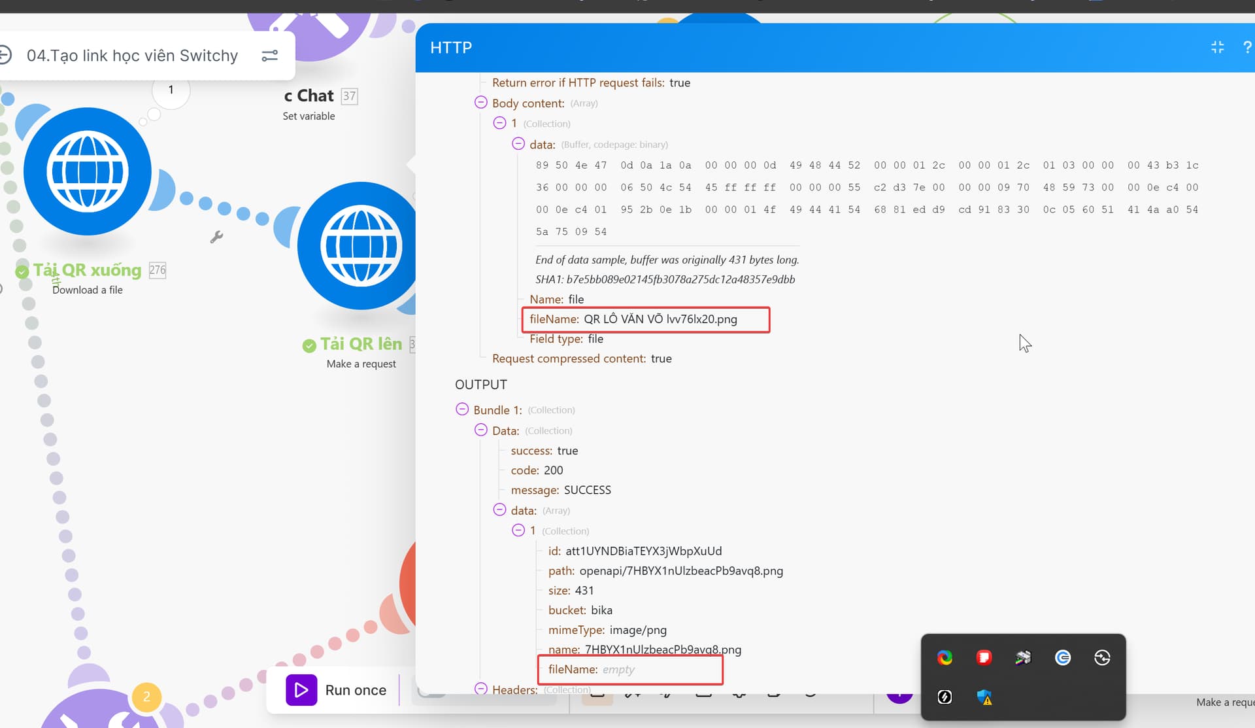This screenshot has height=728, width=1255.
Task: Click the yellow route badge numbered 2
Action: point(146,697)
